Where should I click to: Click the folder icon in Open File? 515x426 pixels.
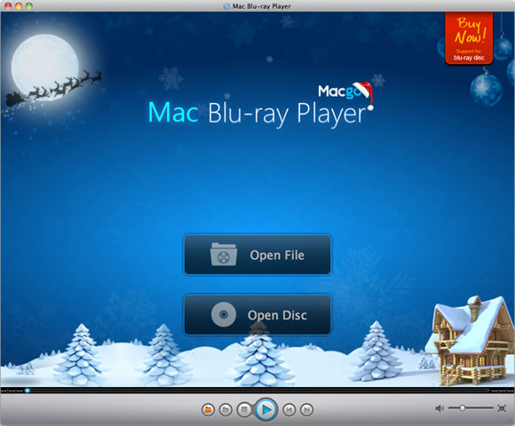click(x=224, y=255)
